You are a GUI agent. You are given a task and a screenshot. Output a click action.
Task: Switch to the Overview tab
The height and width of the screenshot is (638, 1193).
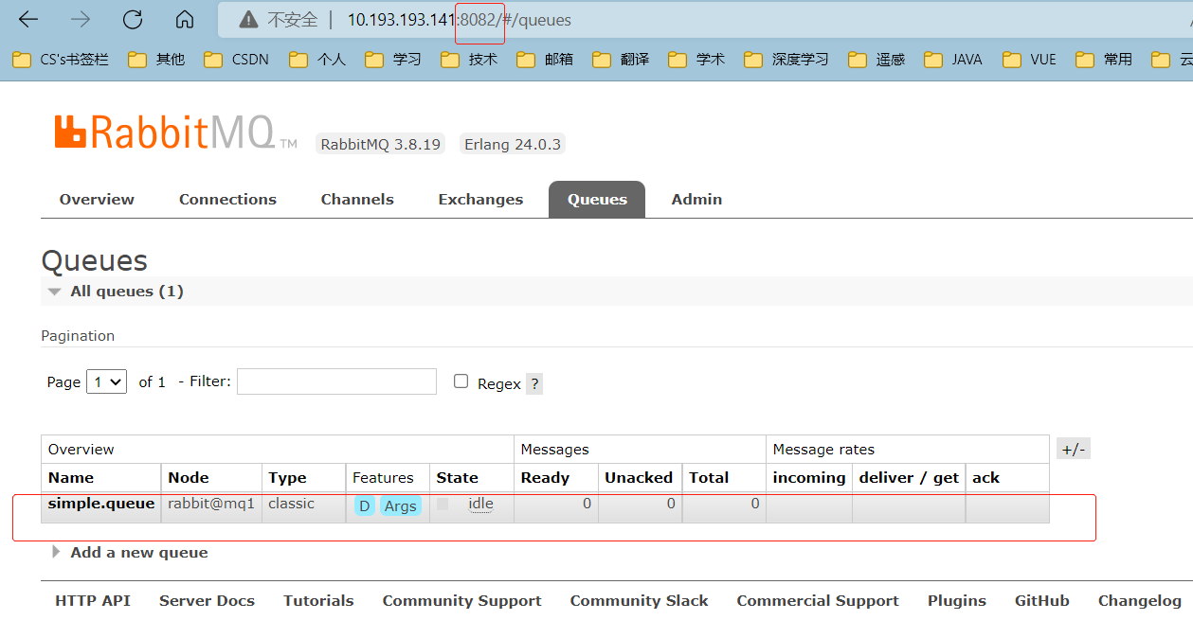(97, 200)
